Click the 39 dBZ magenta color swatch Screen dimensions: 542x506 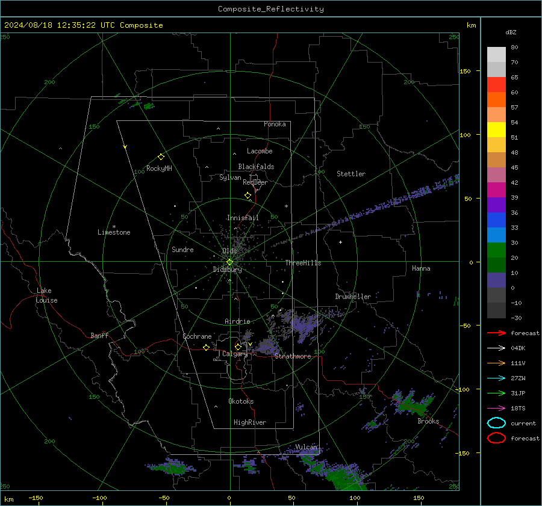tap(496, 190)
